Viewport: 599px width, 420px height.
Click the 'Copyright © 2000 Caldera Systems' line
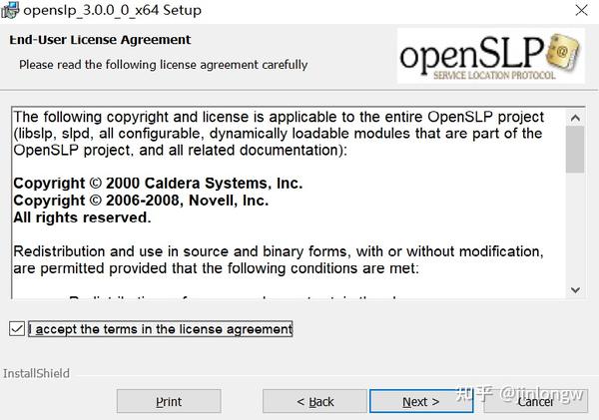[158, 184]
